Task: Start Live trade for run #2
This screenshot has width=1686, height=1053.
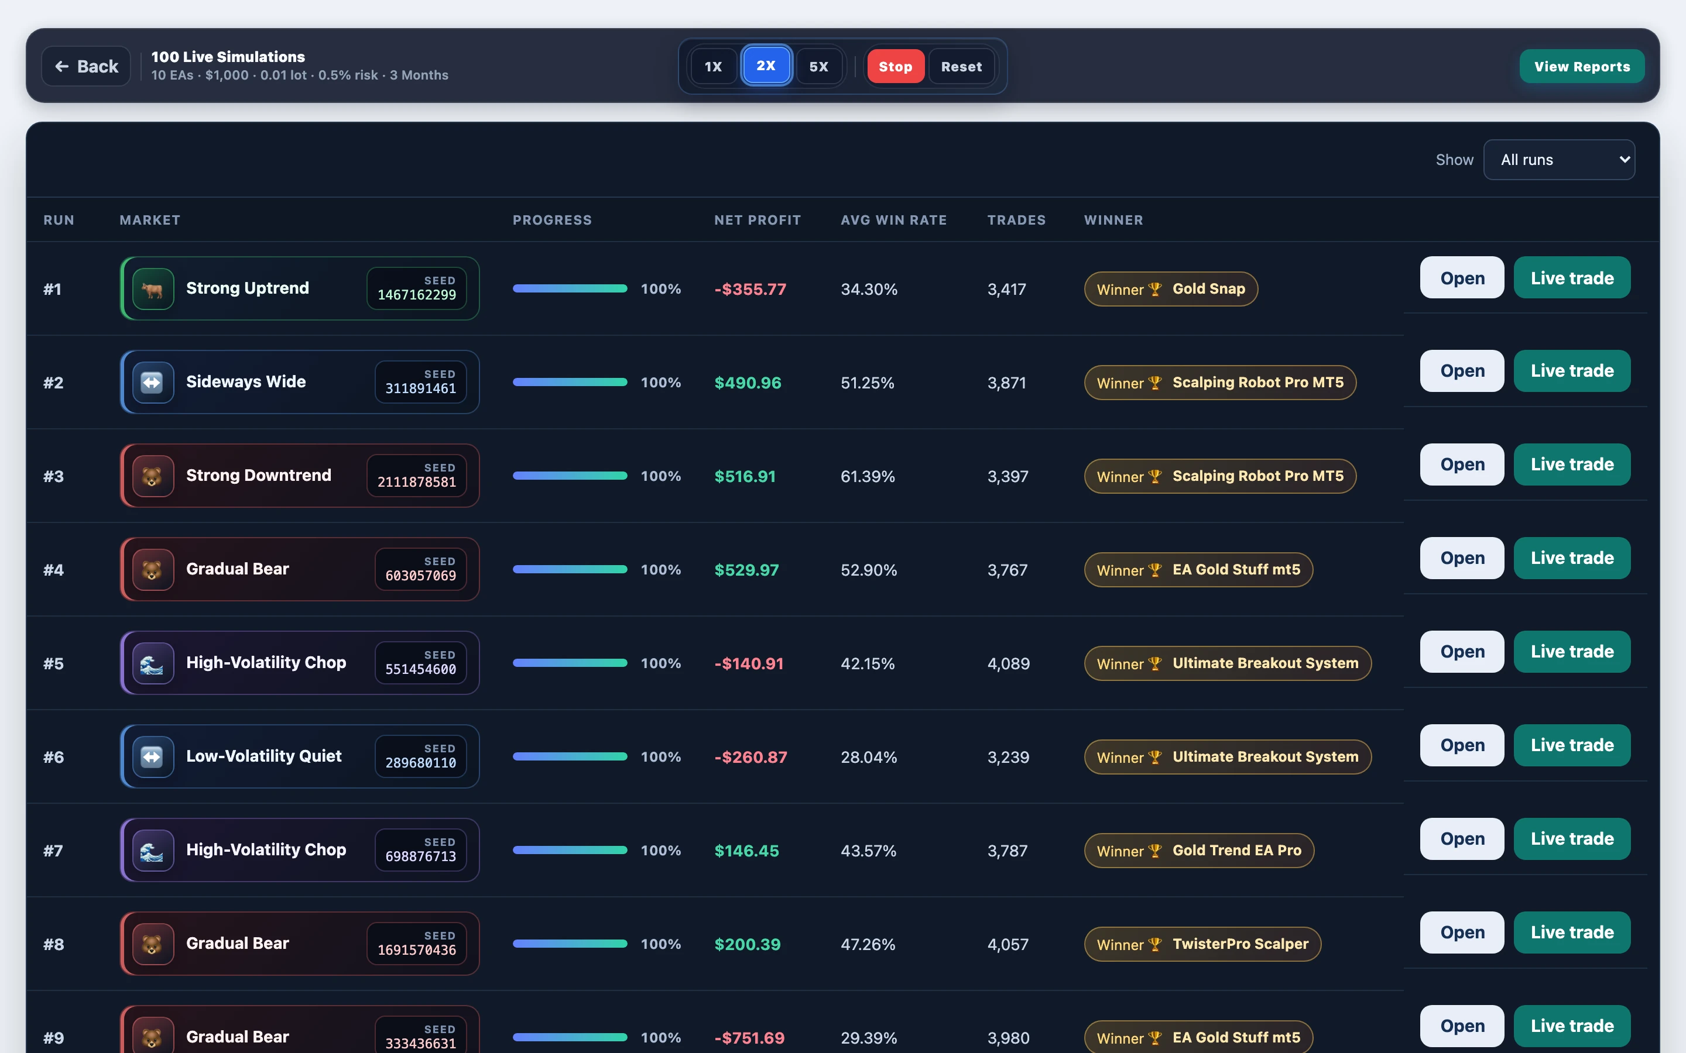Action: pyautogui.click(x=1572, y=371)
